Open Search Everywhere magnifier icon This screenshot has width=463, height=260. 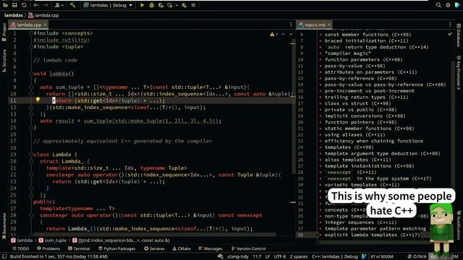pyautogui.click(x=438, y=5)
